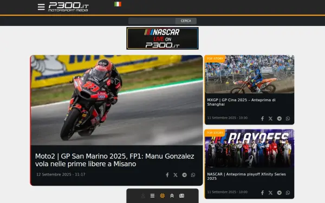
Task: Share the MXGP article on X
Action: (x=270, y=119)
